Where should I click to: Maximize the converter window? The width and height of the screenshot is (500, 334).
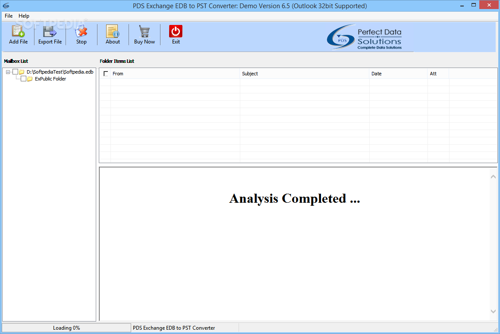[x=474, y=5]
